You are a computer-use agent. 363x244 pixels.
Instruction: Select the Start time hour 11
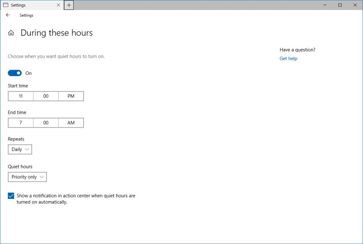(x=21, y=96)
